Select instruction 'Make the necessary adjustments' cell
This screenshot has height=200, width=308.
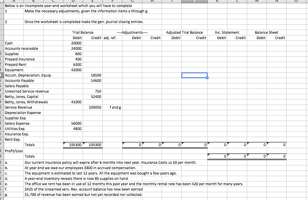click(x=86, y=11)
